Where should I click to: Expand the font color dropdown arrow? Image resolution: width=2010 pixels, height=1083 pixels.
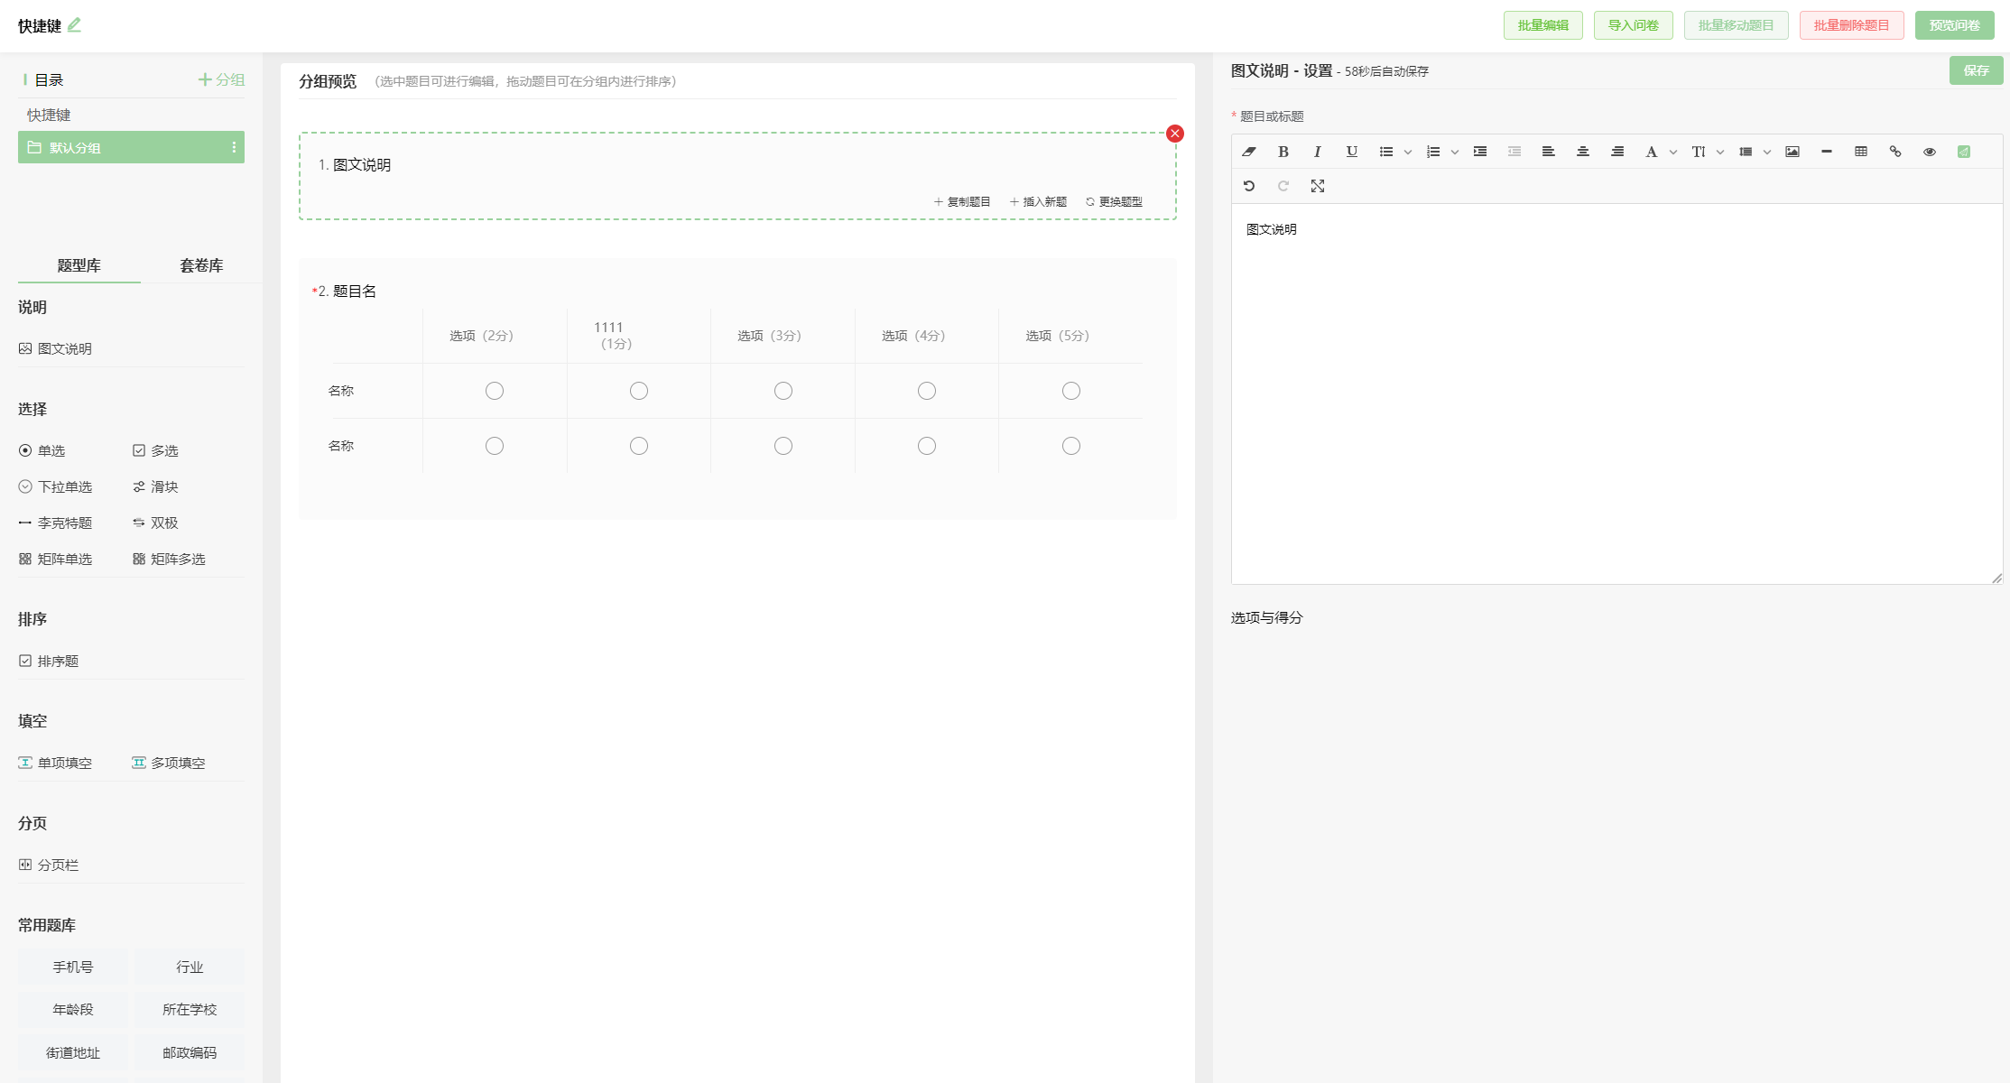[x=1673, y=152]
